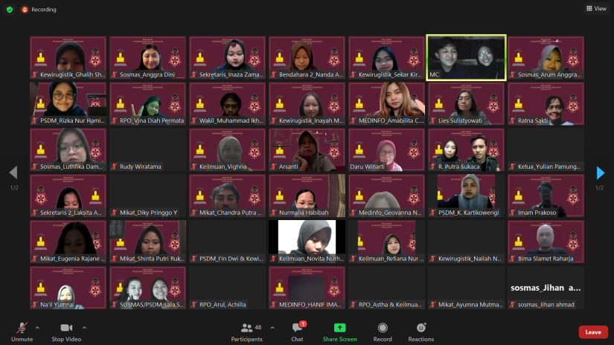This screenshot has width=614, height=345.
Task: Open the Chat panel
Action: pyautogui.click(x=297, y=331)
